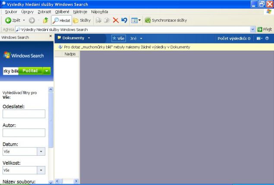Select the Vše results filter
This screenshot has width=274, height=185.
click(119, 38)
